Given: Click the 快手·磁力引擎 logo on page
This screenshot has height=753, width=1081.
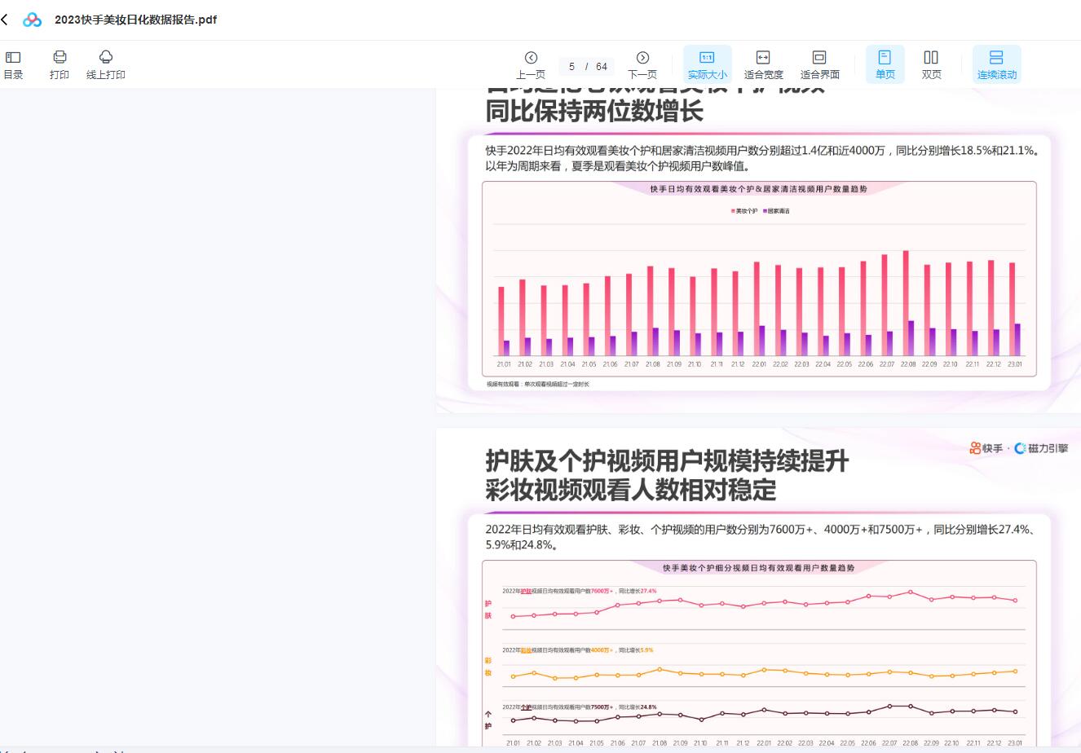Looking at the screenshot, I should click(1018, 448).
